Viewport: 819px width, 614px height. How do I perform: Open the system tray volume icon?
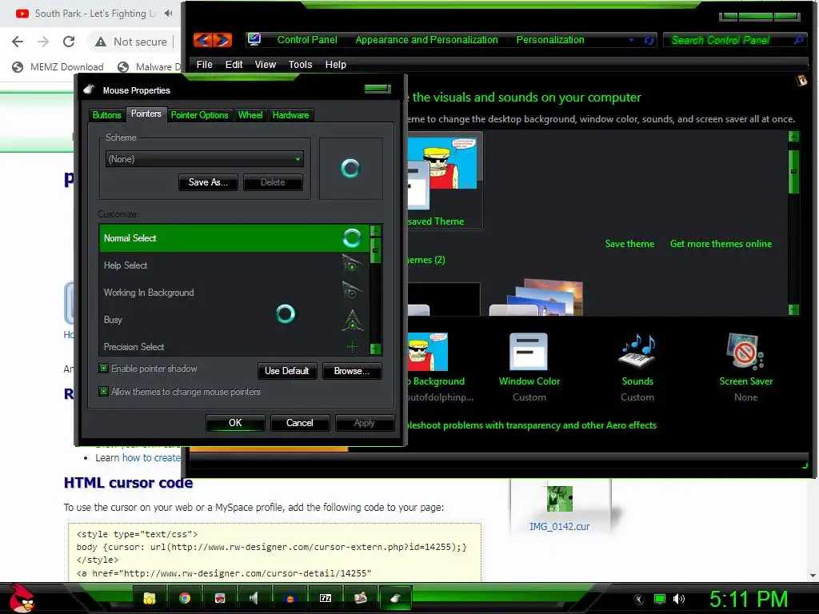[678, 599]
